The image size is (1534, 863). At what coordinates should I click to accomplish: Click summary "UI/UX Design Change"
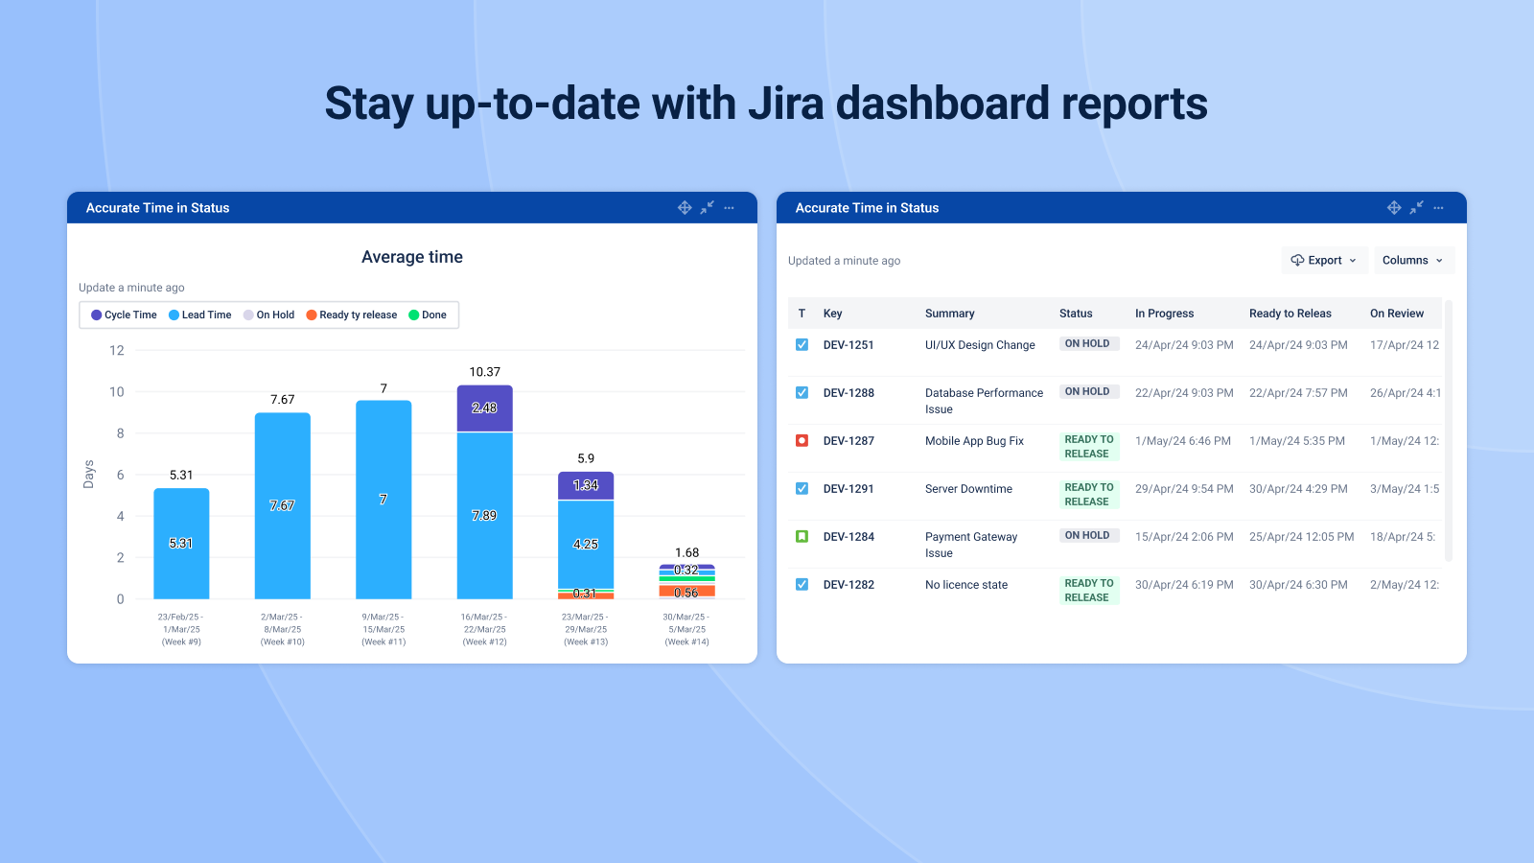coord(980,345)
